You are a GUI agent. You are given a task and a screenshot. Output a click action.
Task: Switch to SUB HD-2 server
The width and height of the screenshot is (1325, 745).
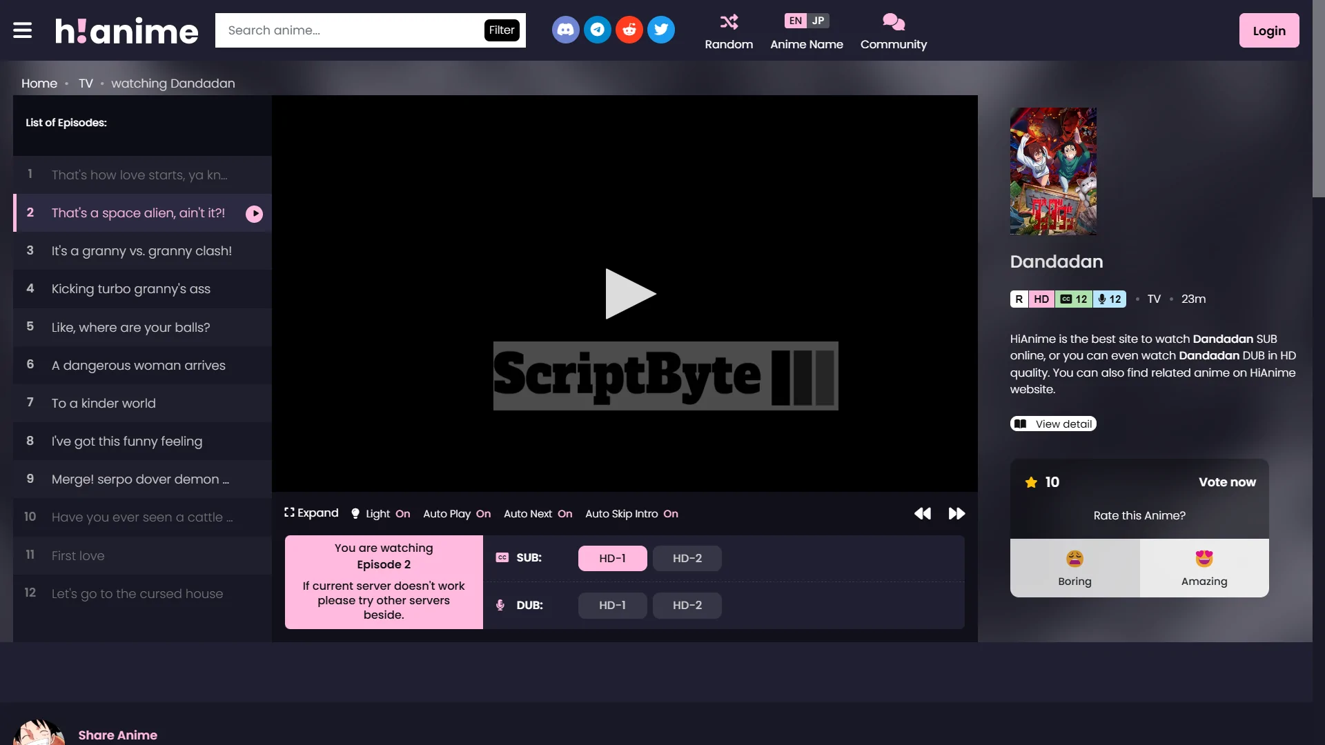687,558
